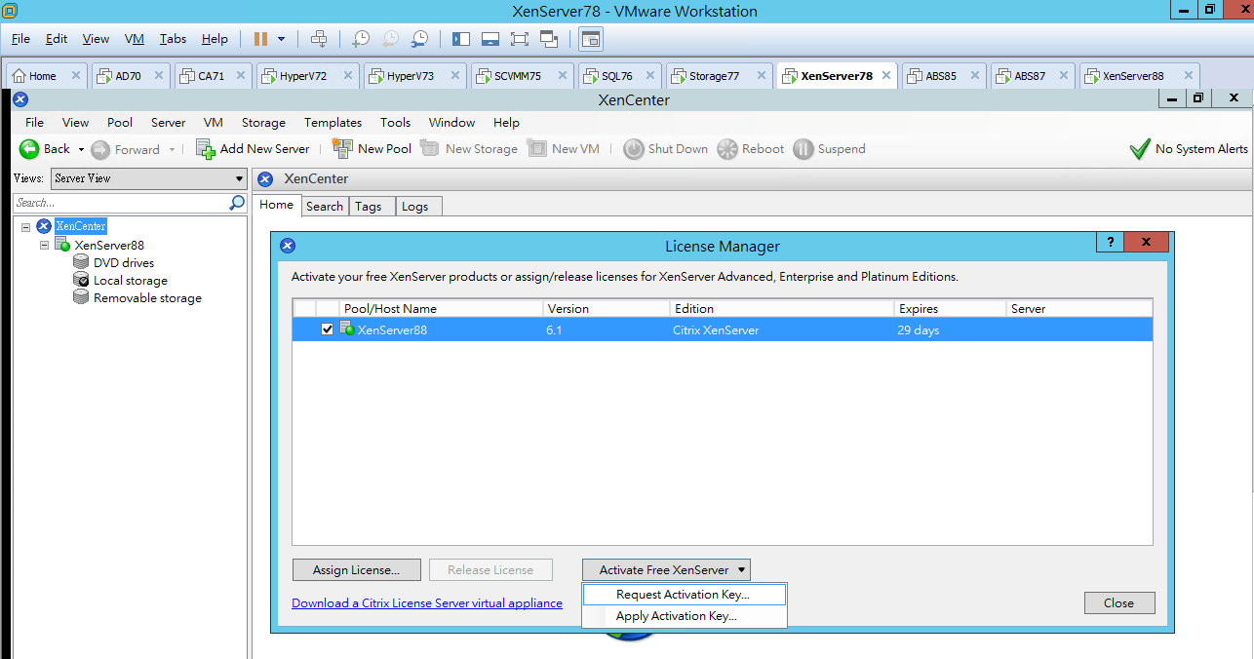This screenshot has height=659, width=1254.
Task: Revert to snapshot using the clock-arrow icon
Action: (x=390, y=39)
